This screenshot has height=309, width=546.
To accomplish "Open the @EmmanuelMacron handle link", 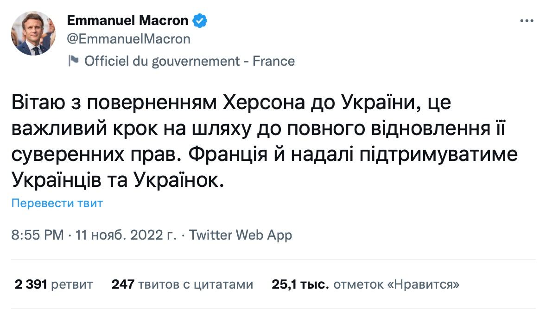I will [x=129, y=39].
